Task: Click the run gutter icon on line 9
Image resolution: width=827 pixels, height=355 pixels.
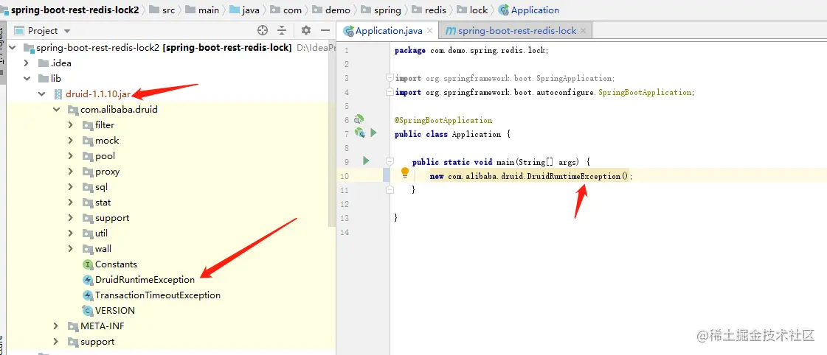Action: click(366, 161)
